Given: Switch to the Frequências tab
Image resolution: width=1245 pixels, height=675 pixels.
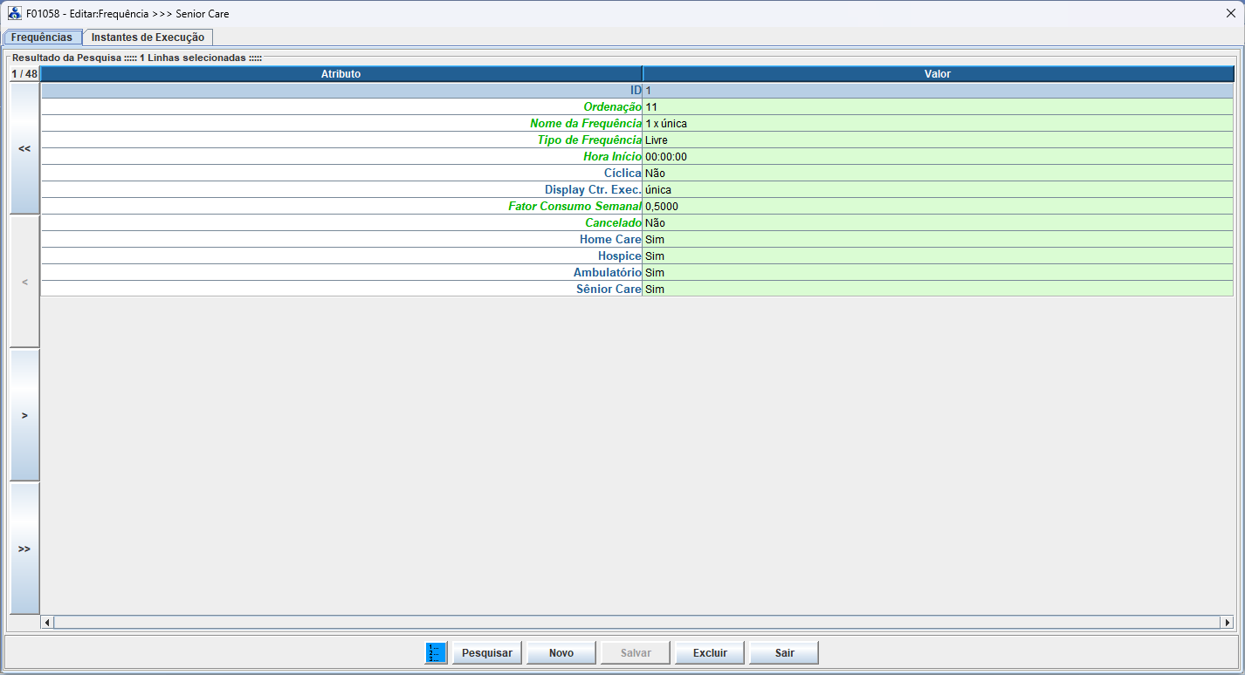Looking at the screenshot, I should [42, 37].
